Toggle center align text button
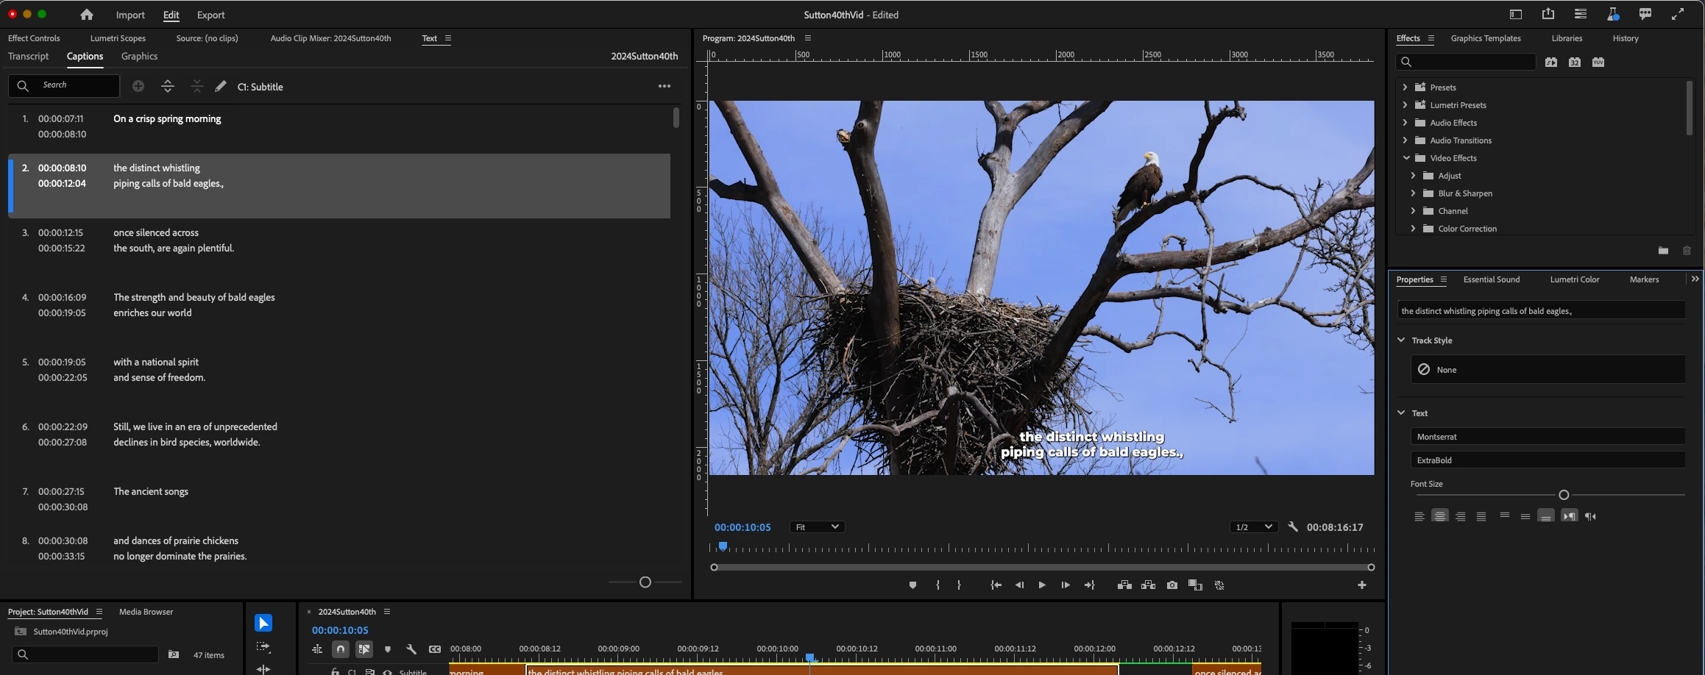 [x=1440, y=516]
